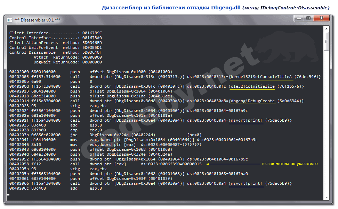Click 'call dword ptr [edx]' at 00402058
Image resolution: width=338 pixels, height=209 pixels.
[x=98, y=164]
